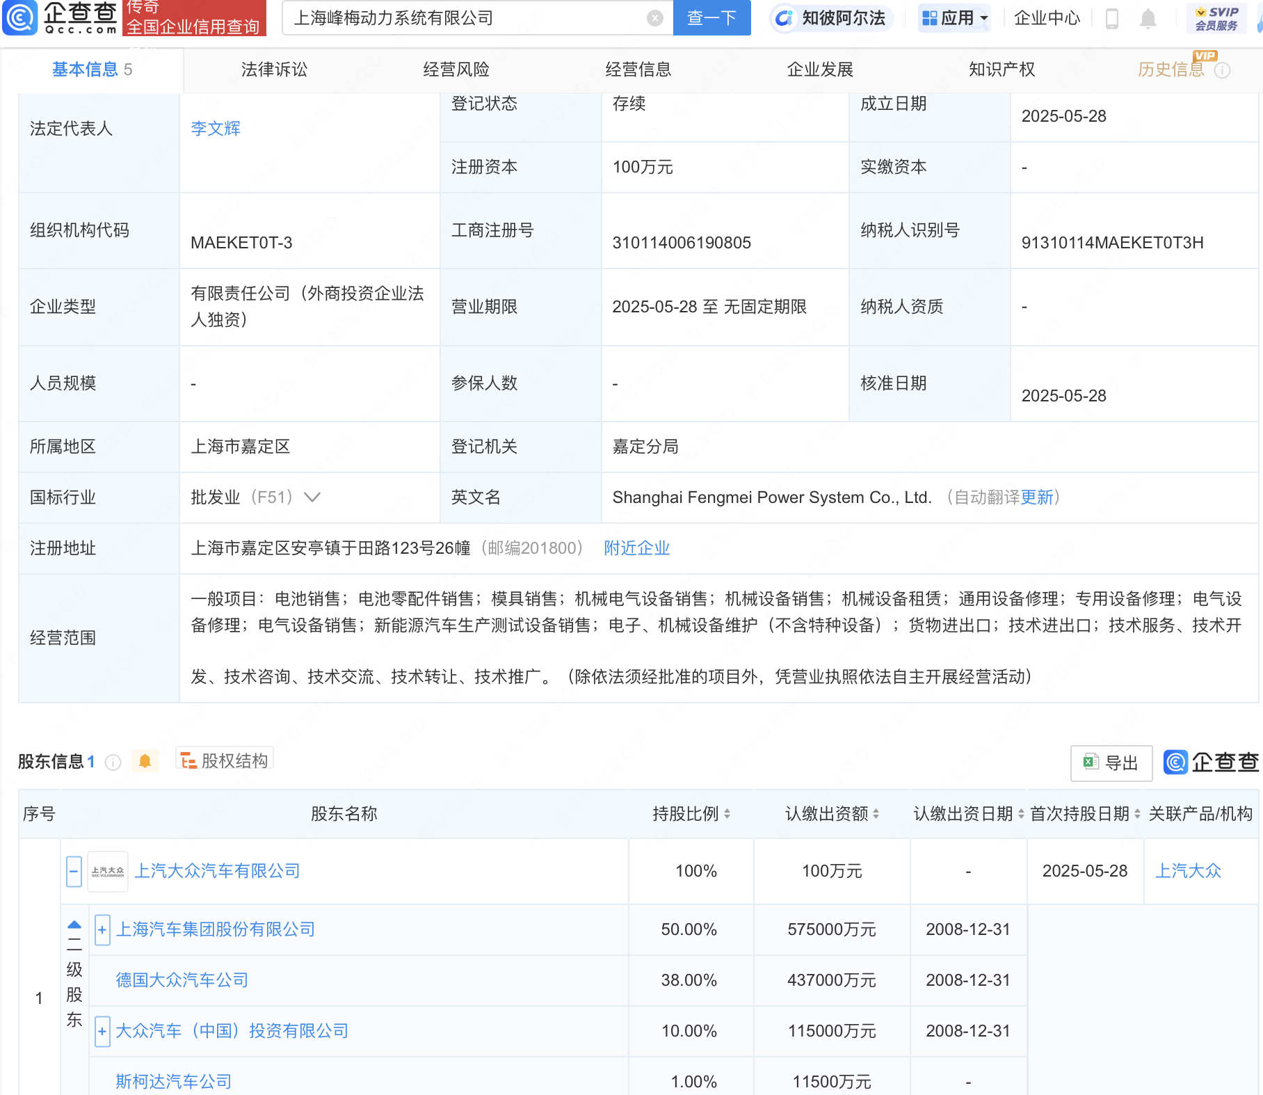
Task: Open the 知彼阿尔法 AI assistant
Action: (x=830, y=18)
